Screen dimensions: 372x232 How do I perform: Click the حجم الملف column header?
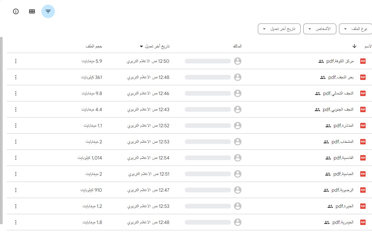pos(94,46)
